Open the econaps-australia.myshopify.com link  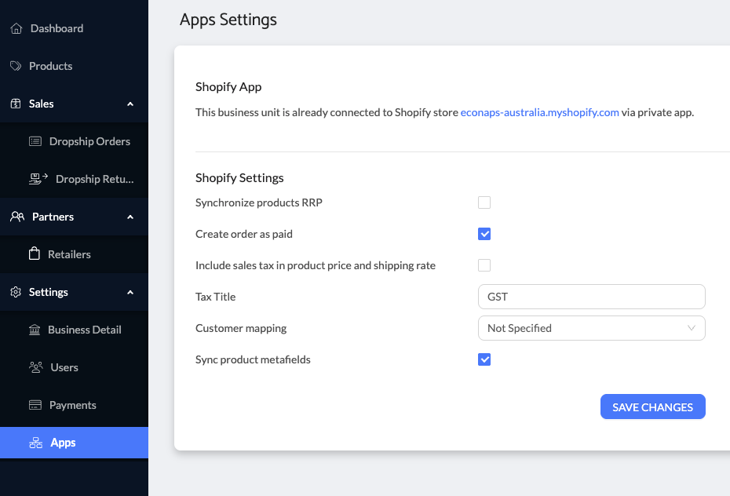539,112
